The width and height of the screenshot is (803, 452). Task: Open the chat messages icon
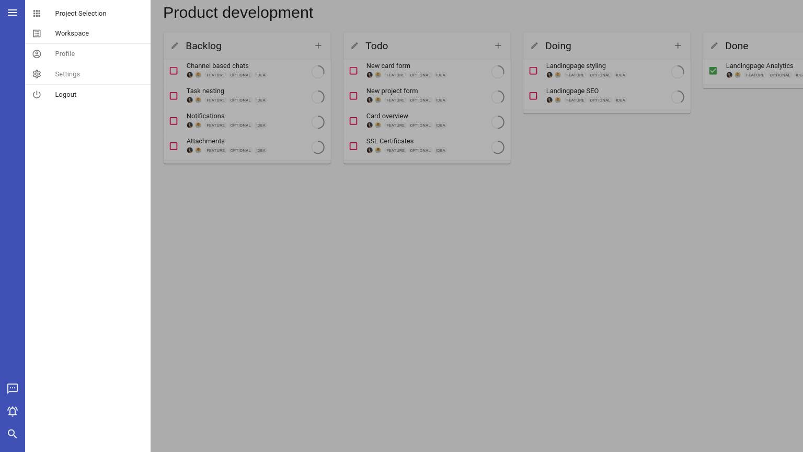coord(13,388)
